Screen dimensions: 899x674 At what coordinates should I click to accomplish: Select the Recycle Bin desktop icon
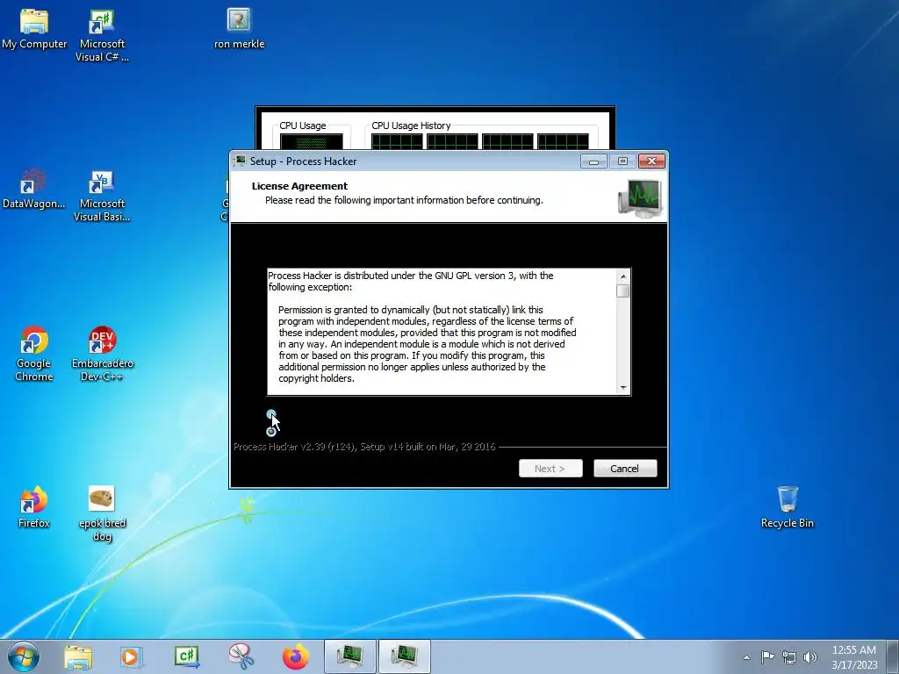point(788,507)
